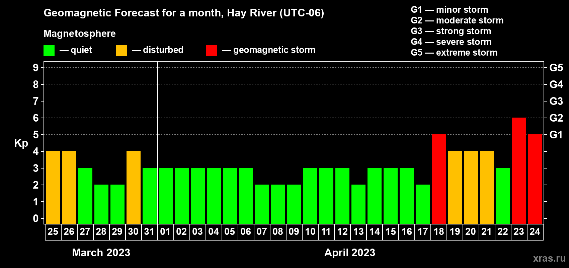Select the orange bar for March 25
Viewport: 569px width, 268px height.
click(53, 187)
